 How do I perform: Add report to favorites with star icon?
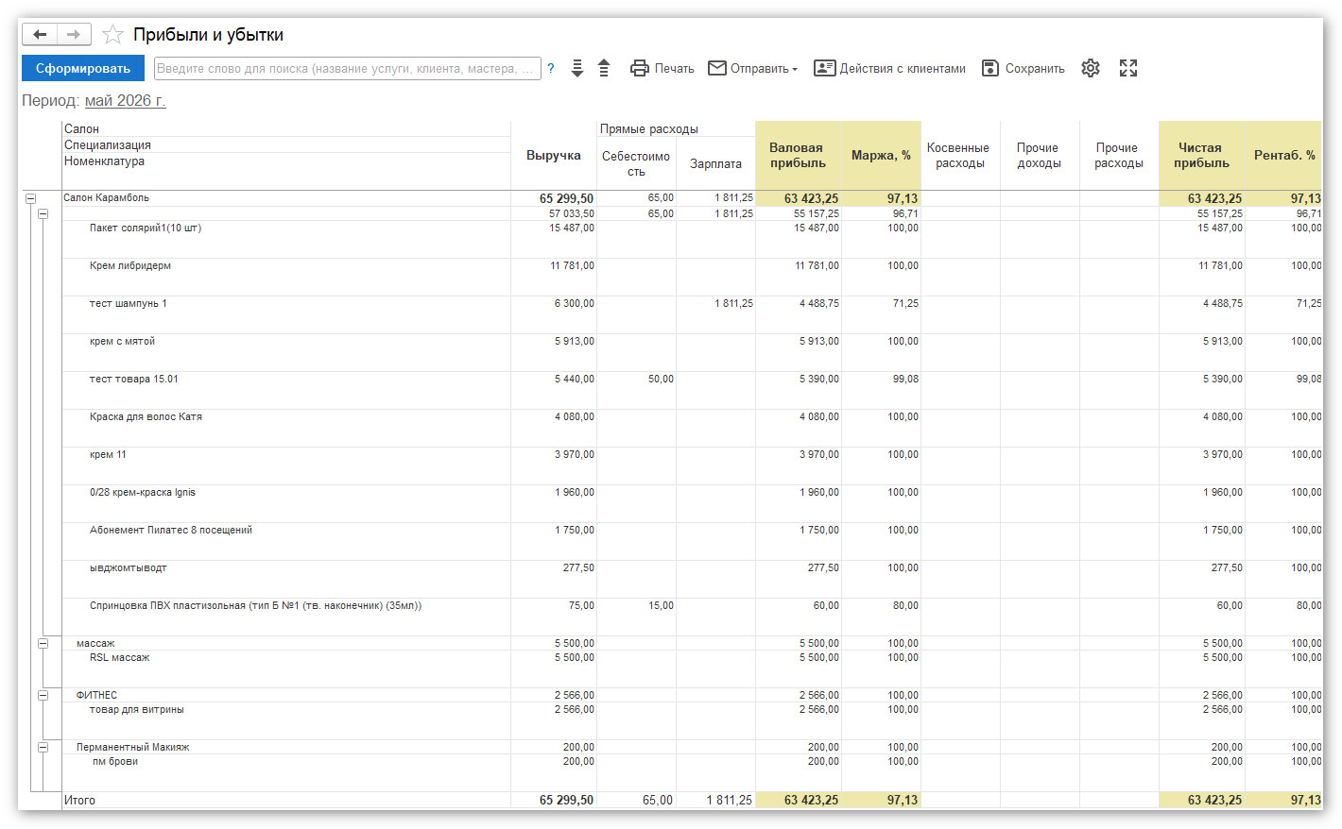pos(112,35)
